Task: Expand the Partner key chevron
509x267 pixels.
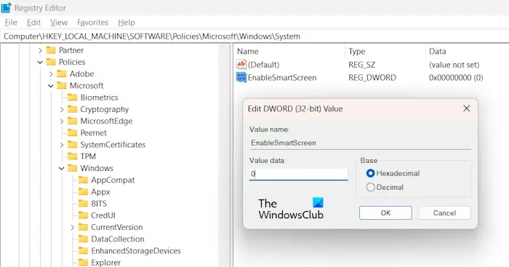Action: click(40, 50)
